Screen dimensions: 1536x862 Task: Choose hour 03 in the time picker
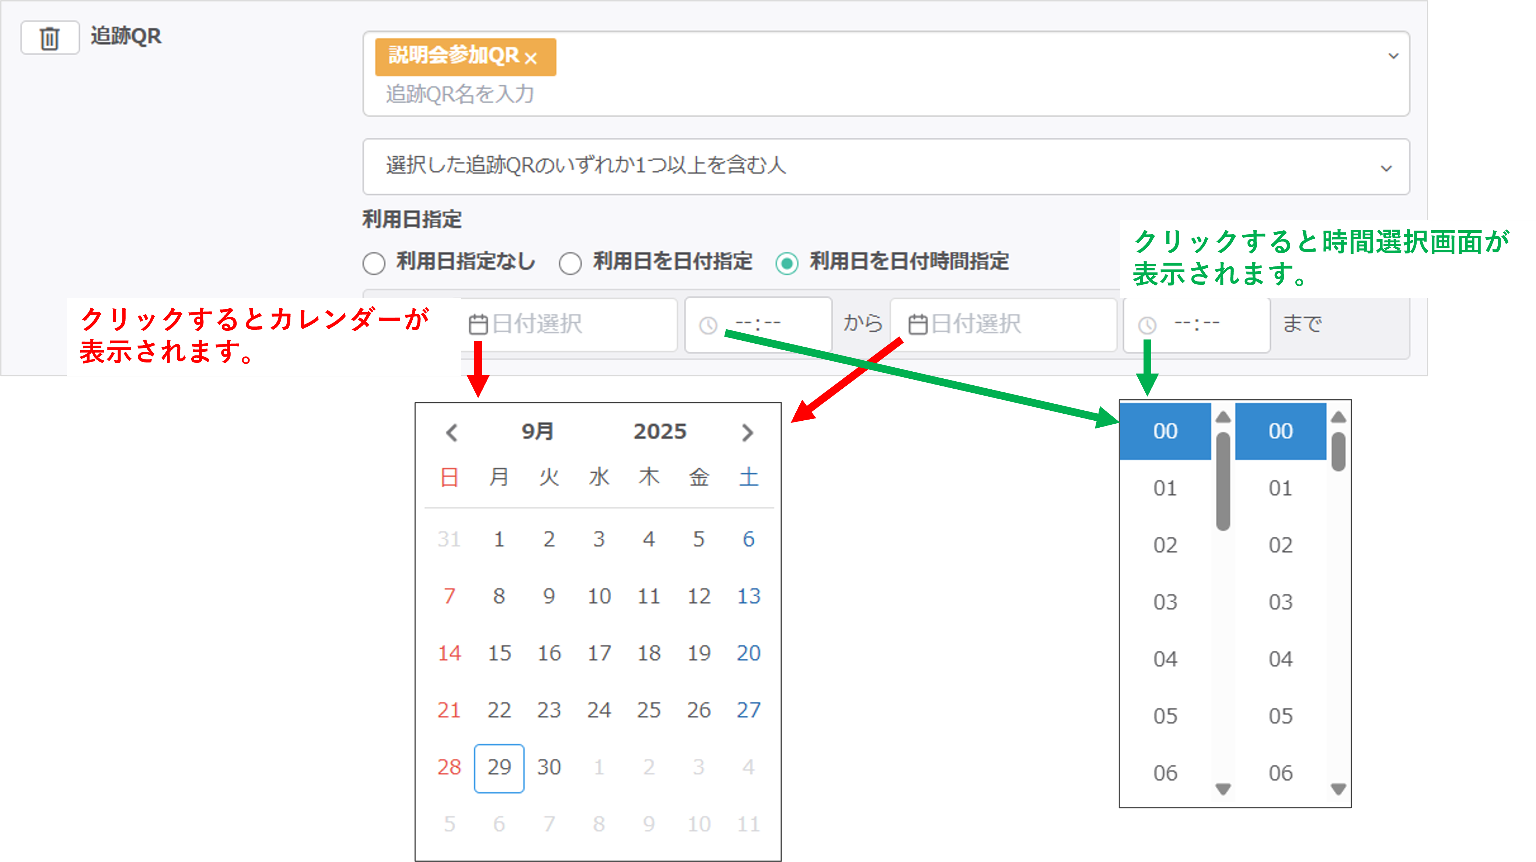[1165, 602]
